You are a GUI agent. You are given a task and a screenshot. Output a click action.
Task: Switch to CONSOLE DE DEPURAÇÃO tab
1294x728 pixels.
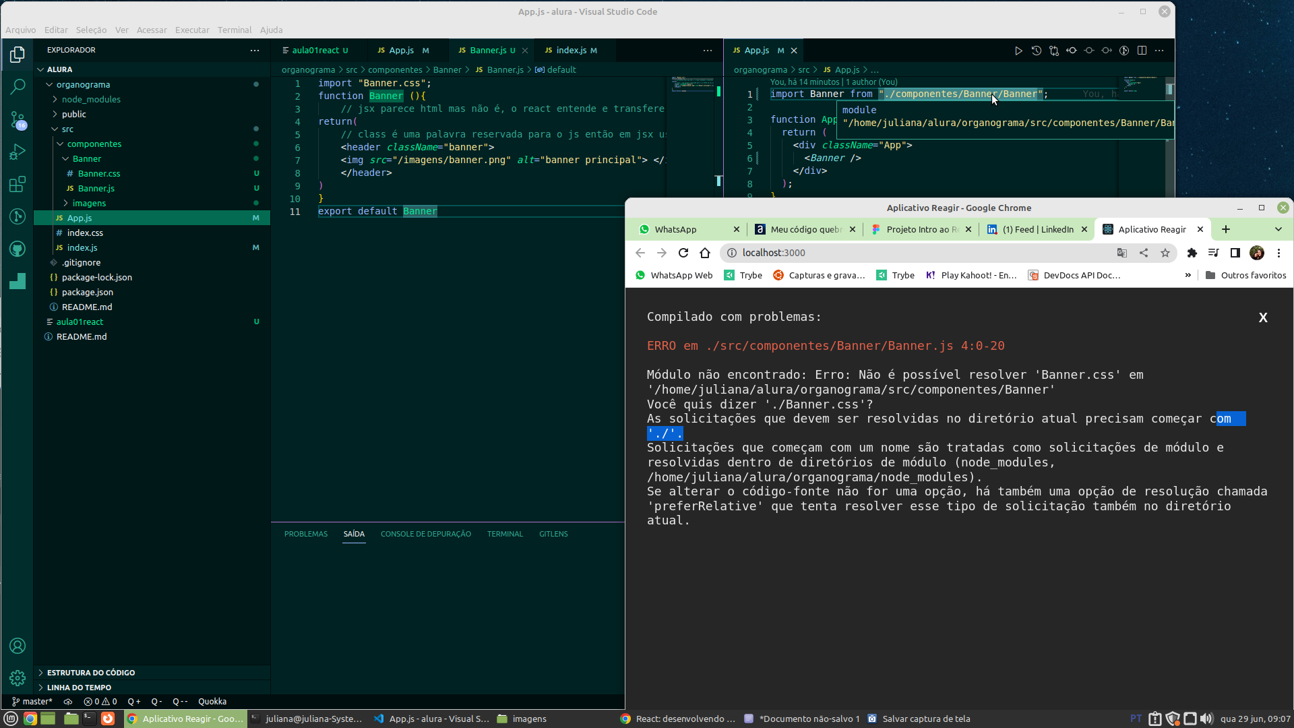[x=425, y=534]
